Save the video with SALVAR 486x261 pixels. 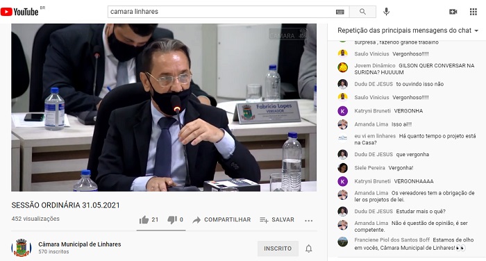point(277,220)
